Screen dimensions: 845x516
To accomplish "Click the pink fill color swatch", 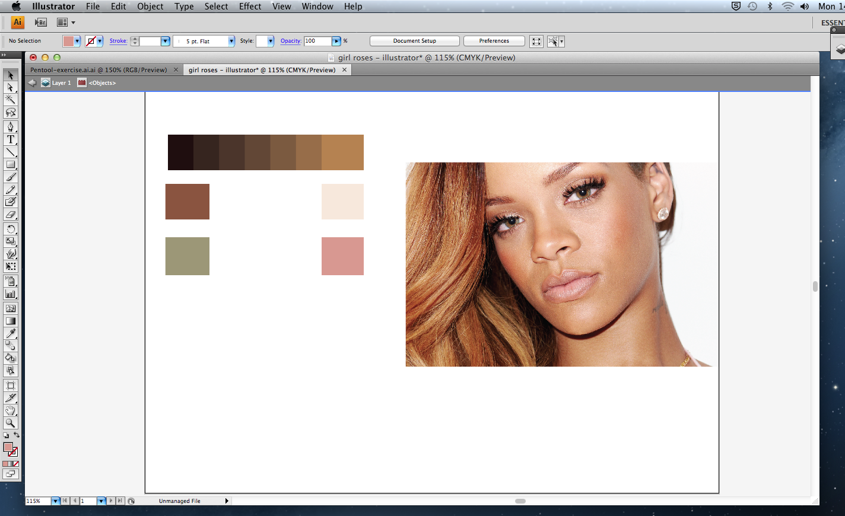I will coord(70,41).
